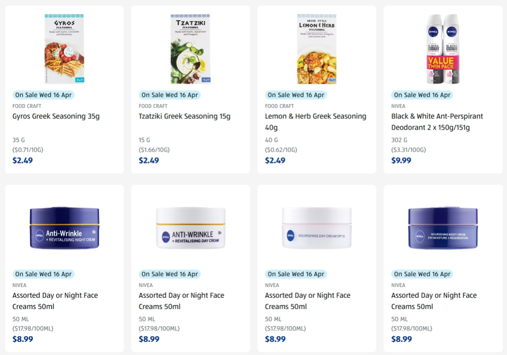
Task: Click the $8.99 price under Anti-Wrinkle Night Cream
Action: coord(23,339)
